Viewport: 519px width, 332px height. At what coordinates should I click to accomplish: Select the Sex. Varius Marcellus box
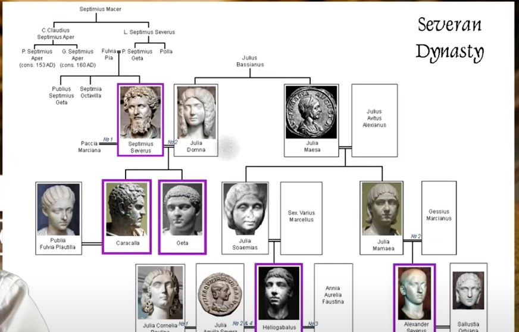(x=301, y=217)
